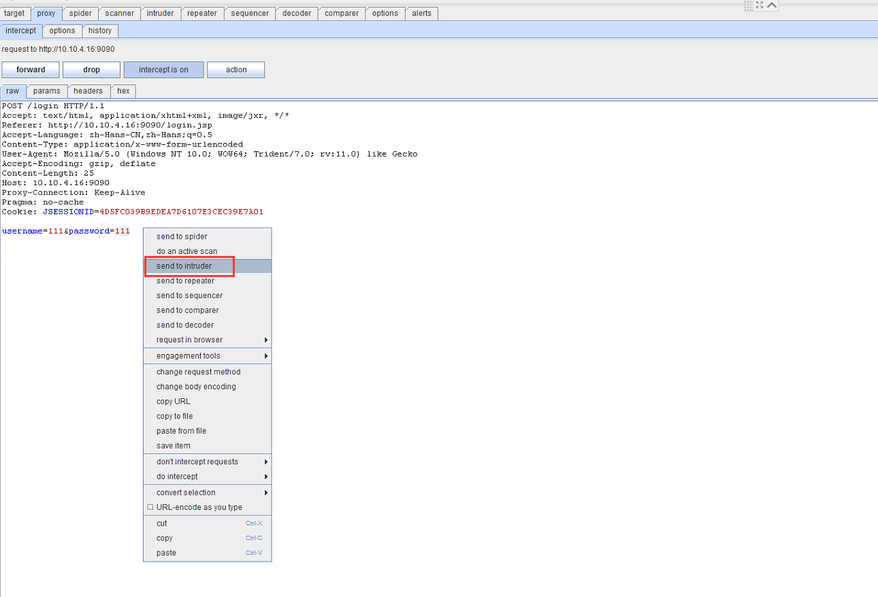Viewport: 878px width, 597px height.
Task: Choose 'send to repeater' from the menu
Action: 207,281
